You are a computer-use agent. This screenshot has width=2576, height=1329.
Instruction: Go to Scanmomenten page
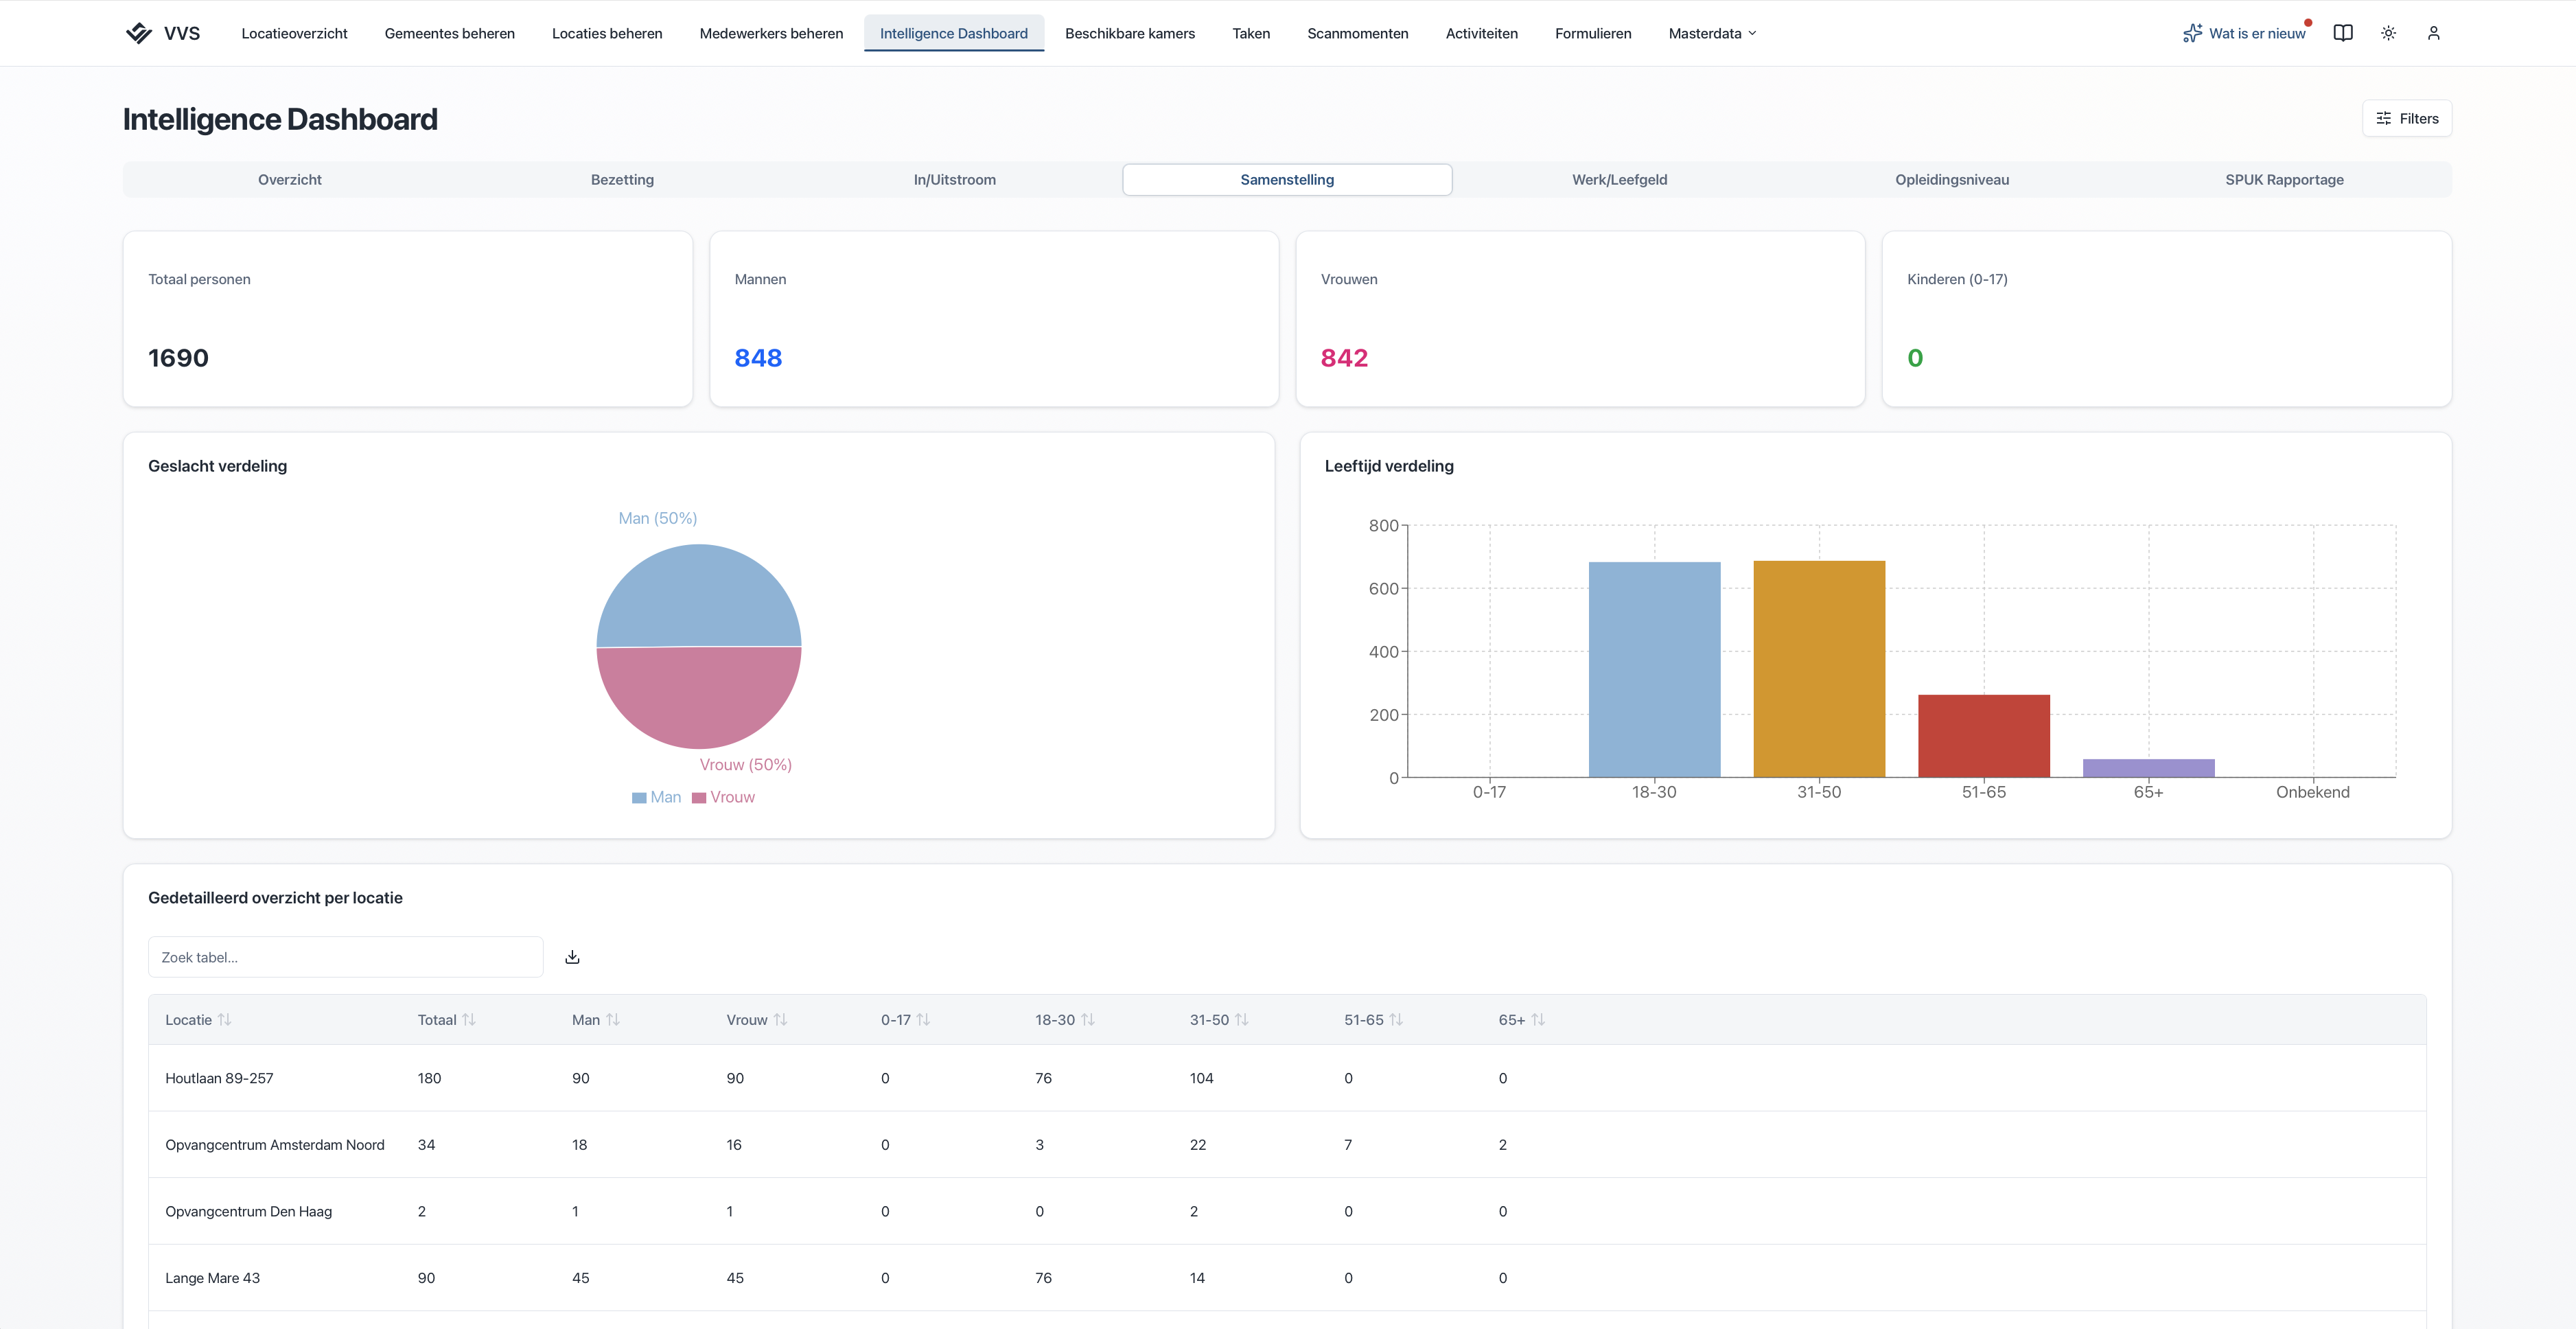tap(1358, 33)
